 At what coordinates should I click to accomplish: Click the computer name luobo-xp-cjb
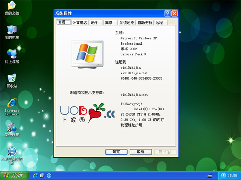click(x=131, y=104)
